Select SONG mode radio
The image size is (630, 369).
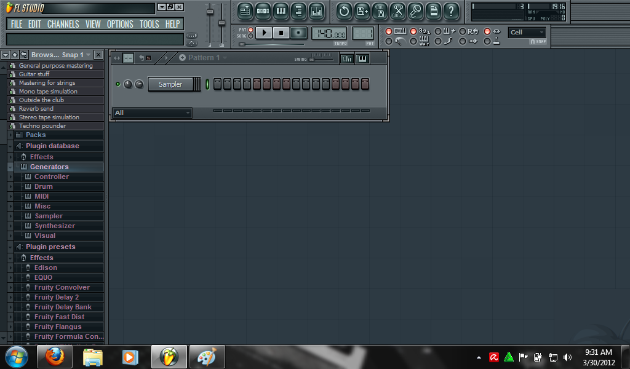click(251, 36)
